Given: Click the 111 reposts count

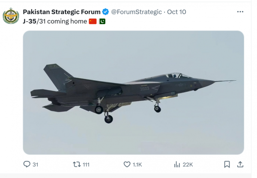Looking at the screenshot, I should point(86,164).
